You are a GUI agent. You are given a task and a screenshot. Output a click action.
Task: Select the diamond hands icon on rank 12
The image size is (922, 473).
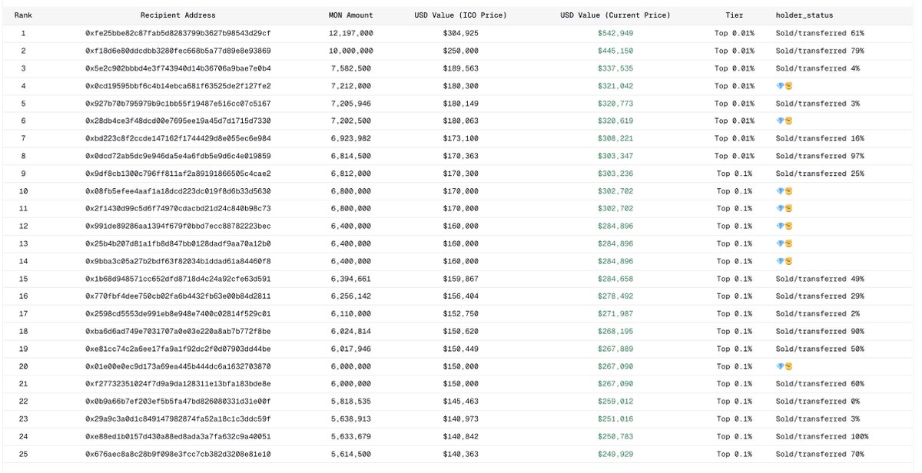[781, 226]
